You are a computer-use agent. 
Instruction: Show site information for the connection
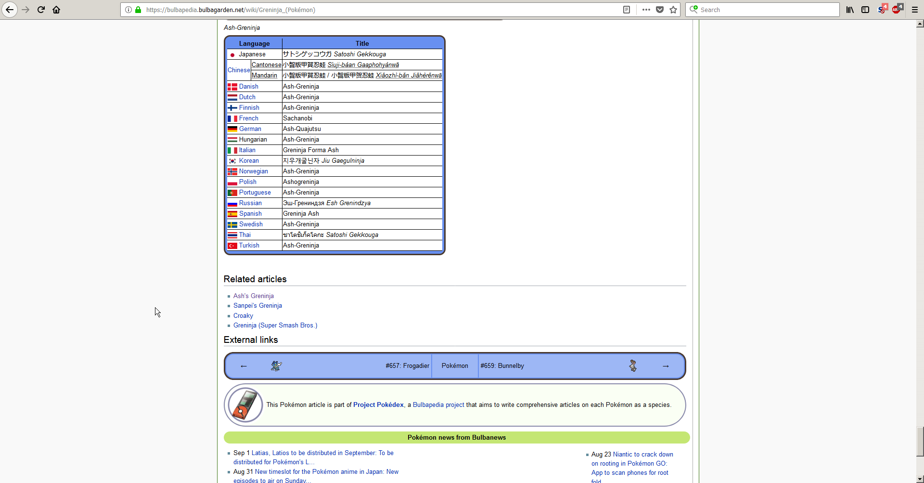point(128,10)
